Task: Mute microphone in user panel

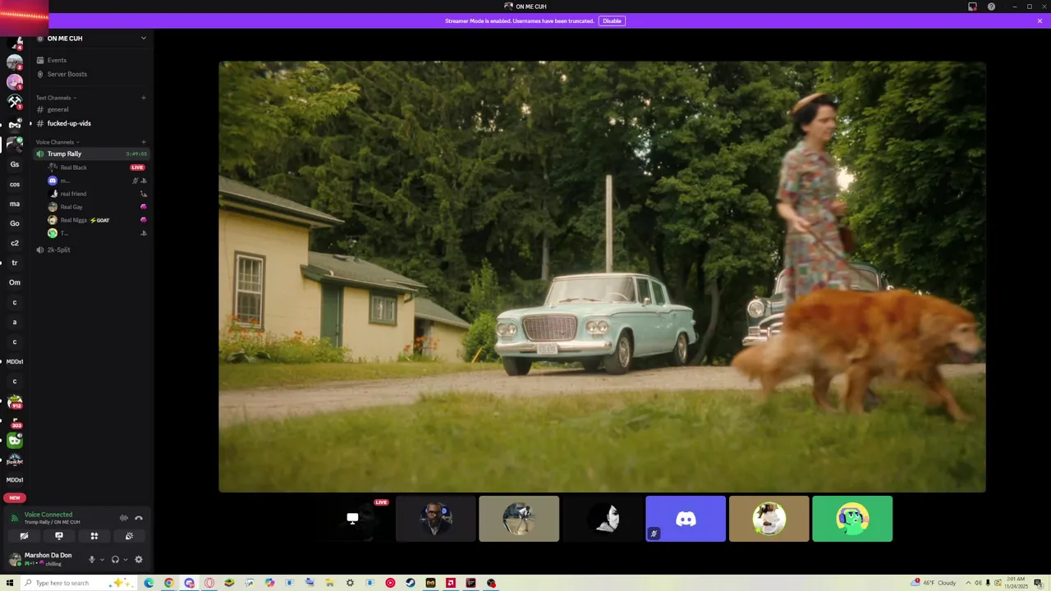Action: point(91,560)
